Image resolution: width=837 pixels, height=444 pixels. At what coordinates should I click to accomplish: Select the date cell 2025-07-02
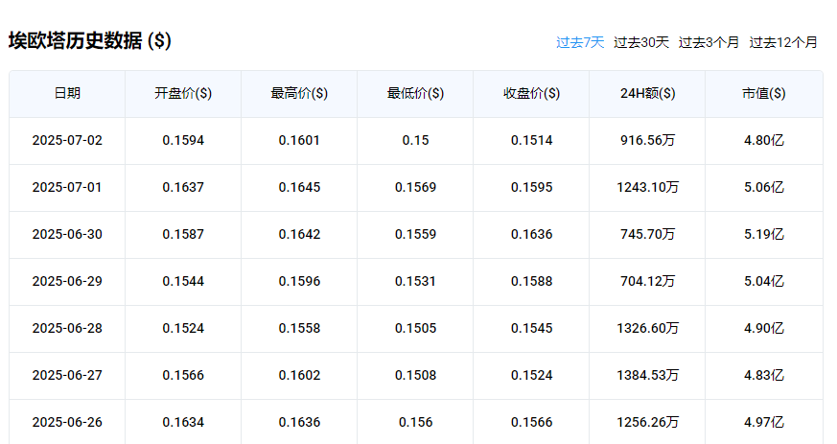click(x=67, y=140)
